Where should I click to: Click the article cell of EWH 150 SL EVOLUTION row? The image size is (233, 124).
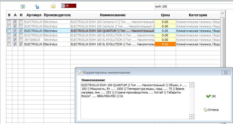click(x=34, y=44)
